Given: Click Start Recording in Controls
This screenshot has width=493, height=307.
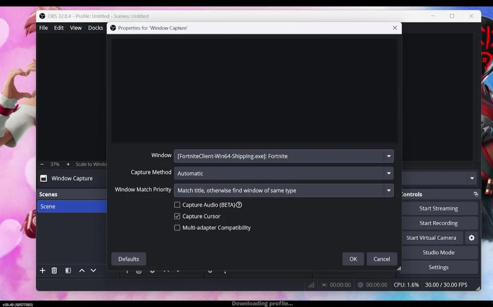Looking at the screenshot, I should (438, 223).
